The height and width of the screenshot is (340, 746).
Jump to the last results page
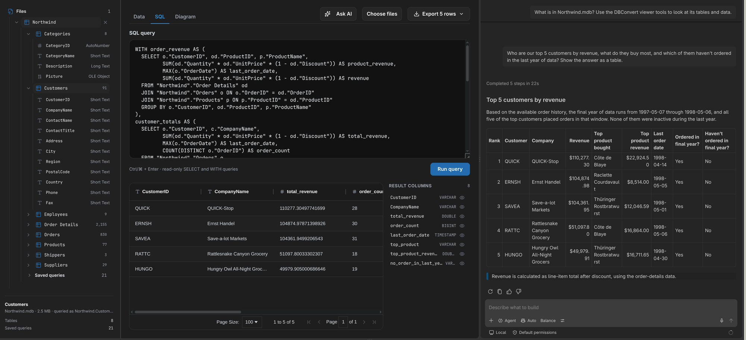pos(374,322)
